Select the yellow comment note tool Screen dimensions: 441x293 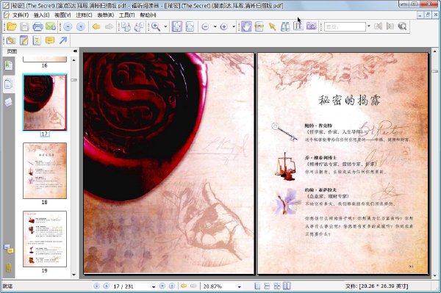pos(50,40)
